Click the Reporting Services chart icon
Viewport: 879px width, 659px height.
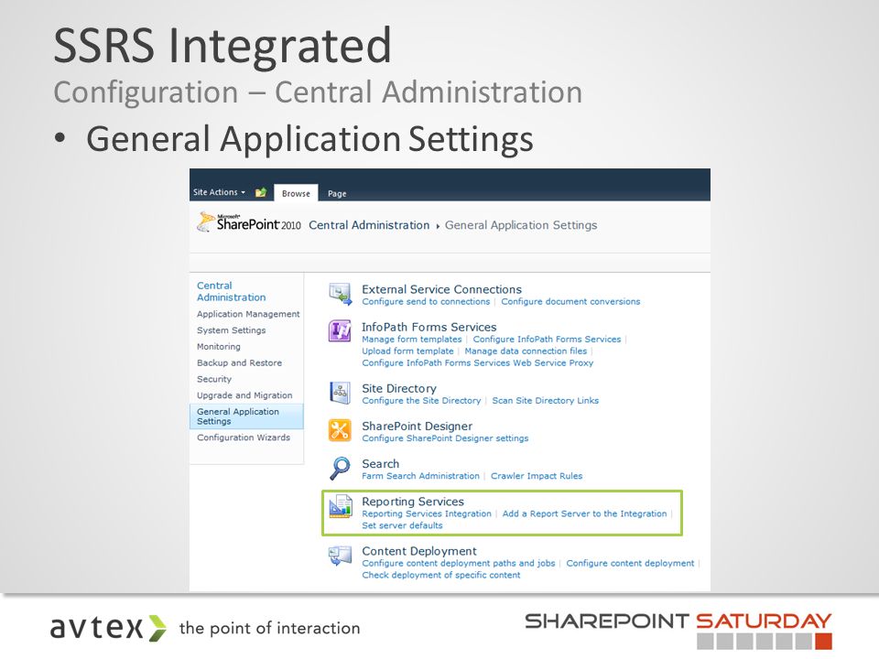[x=341, y=506]
